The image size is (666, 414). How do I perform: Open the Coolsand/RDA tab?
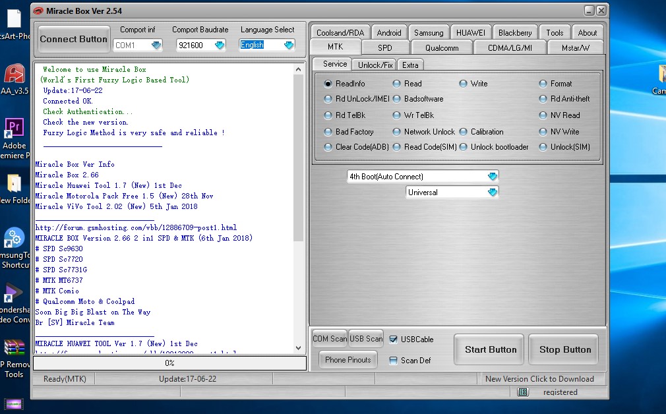click(340, 33)
